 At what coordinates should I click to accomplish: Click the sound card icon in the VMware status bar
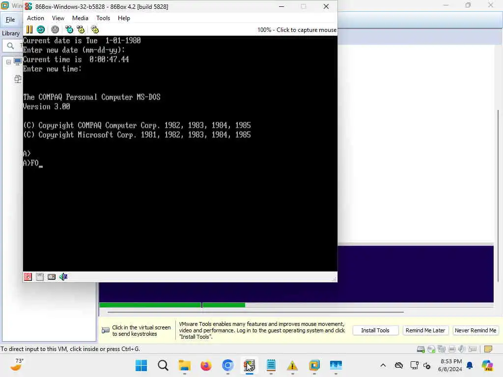(x=462, y=349)
